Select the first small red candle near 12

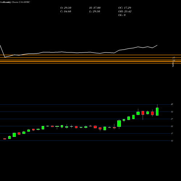[x=5, y=139]
